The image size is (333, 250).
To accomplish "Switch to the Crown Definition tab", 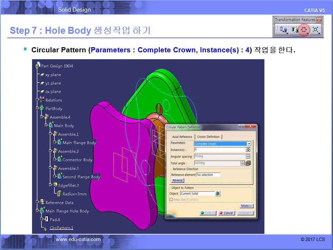I will pyautogui.click(x=208, y=137).
